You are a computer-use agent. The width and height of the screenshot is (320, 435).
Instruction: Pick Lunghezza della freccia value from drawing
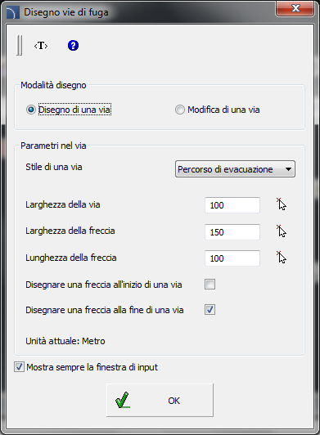tap(282, 258)
